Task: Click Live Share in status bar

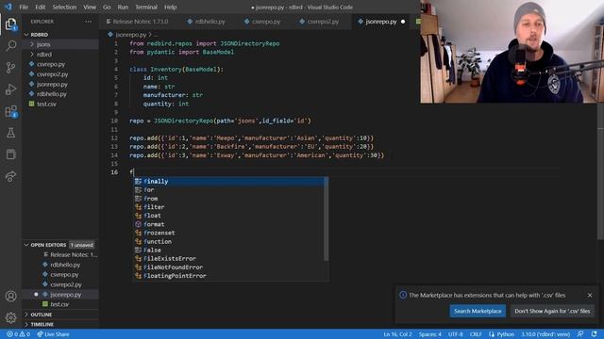Action: 53,334
